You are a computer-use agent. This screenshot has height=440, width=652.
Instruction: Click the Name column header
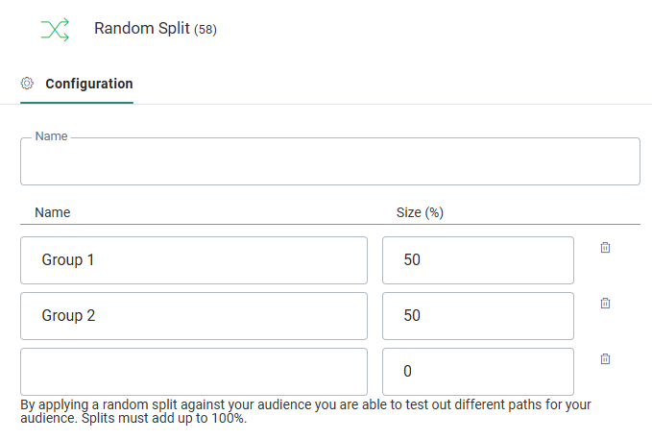coord(53,212)
